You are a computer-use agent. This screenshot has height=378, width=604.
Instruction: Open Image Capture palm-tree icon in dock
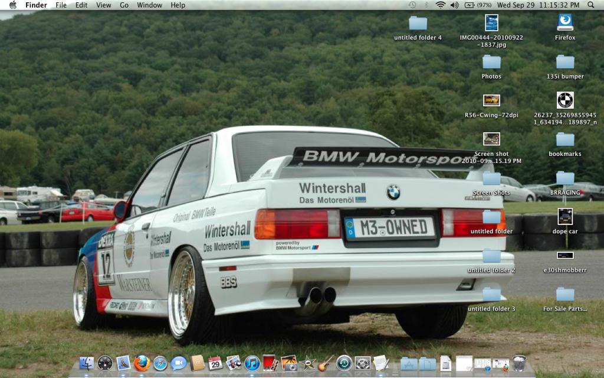pyautogui.click(x=289, y=363)
